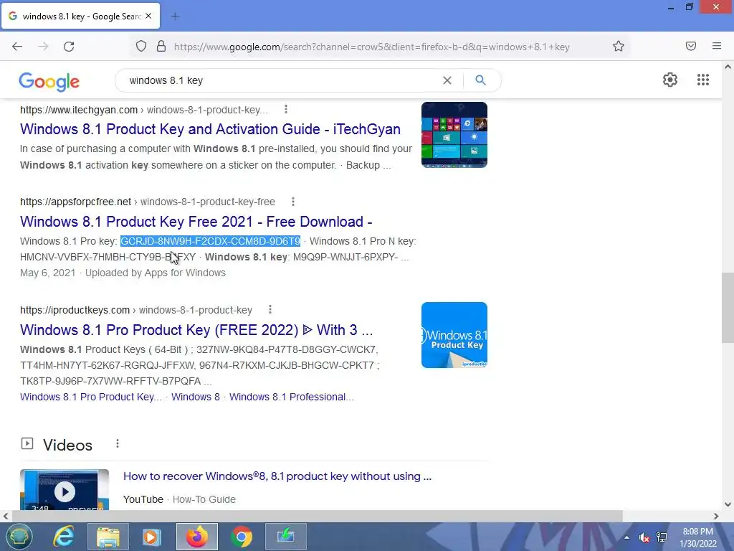Open a new tab with plus
The width and height of the screenshot is (734, 551).
(176, 17)
